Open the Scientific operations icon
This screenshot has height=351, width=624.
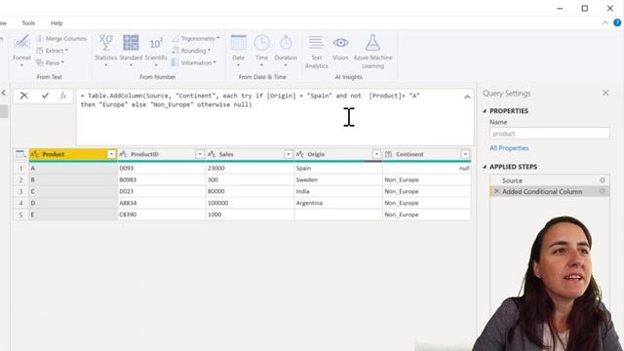pyautogui.click(x=156, y=51)
